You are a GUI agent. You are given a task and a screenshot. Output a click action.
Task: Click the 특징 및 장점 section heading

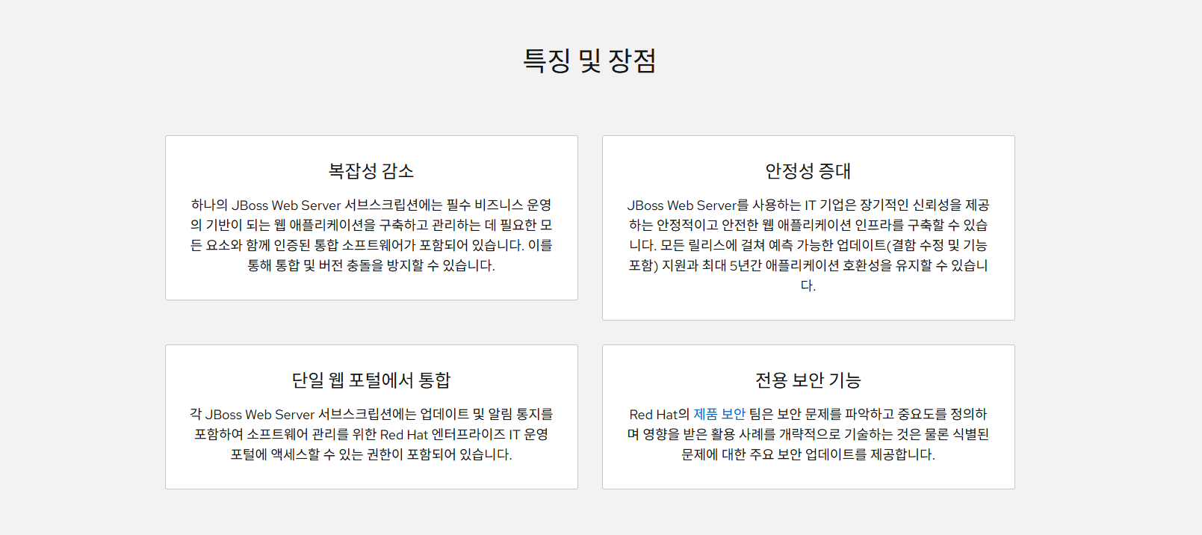tap(589, 61)
